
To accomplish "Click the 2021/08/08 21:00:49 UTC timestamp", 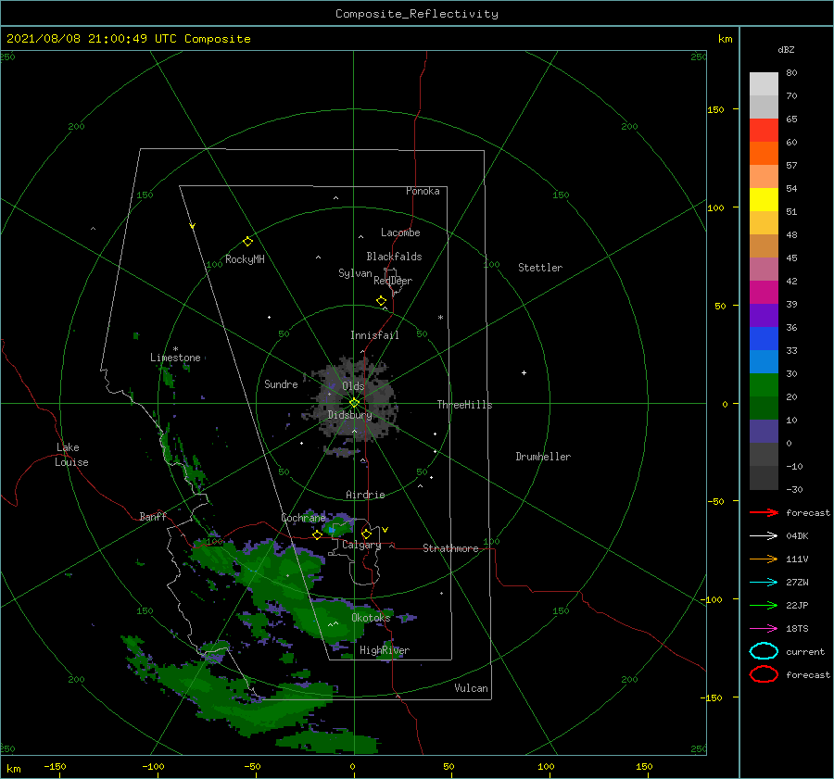I will coord(128,39).
